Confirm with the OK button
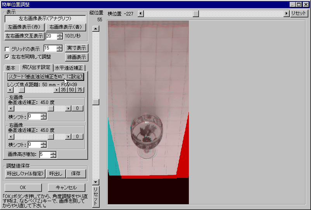311x210 pixels. (23, 188)
